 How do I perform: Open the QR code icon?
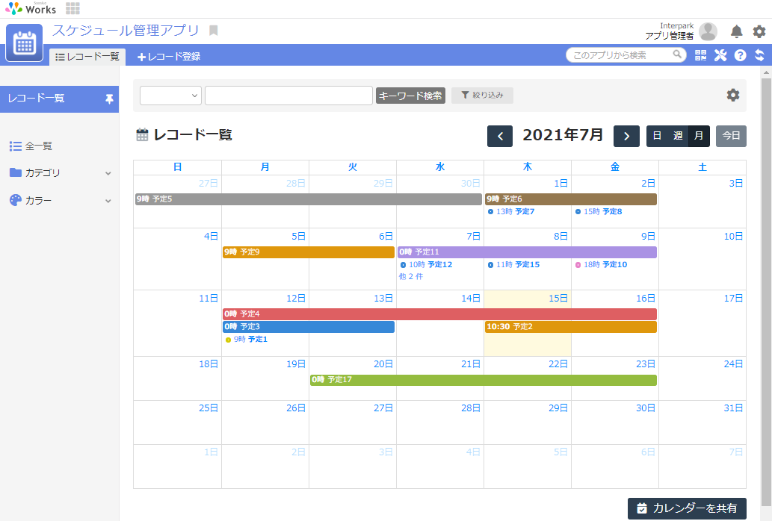(700, 55)
